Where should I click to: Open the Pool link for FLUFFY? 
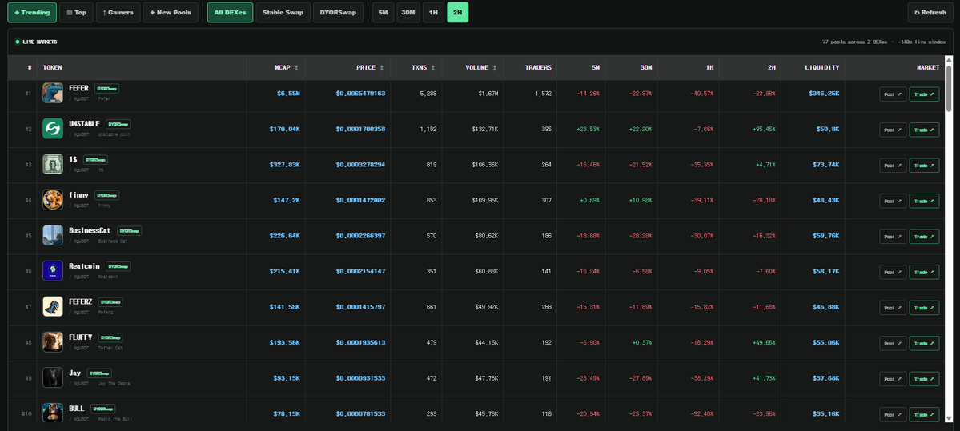(x=893, y=343)
